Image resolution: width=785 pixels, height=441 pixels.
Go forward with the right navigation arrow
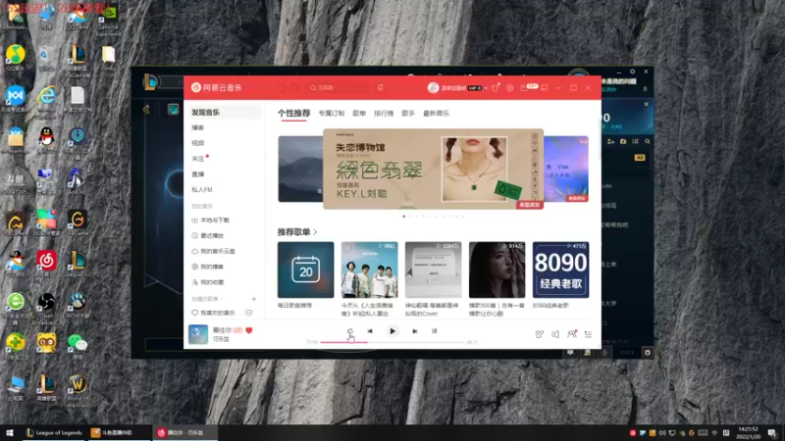(296, 88)
